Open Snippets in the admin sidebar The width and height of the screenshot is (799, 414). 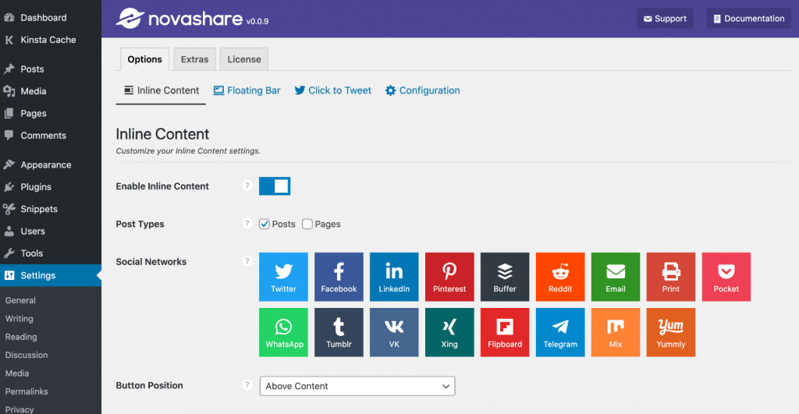click(x=51, y=209)
